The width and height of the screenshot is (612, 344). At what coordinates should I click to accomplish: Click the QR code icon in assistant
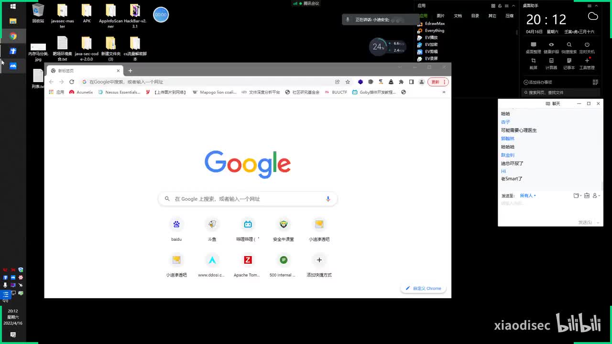(x=595, y=82)
